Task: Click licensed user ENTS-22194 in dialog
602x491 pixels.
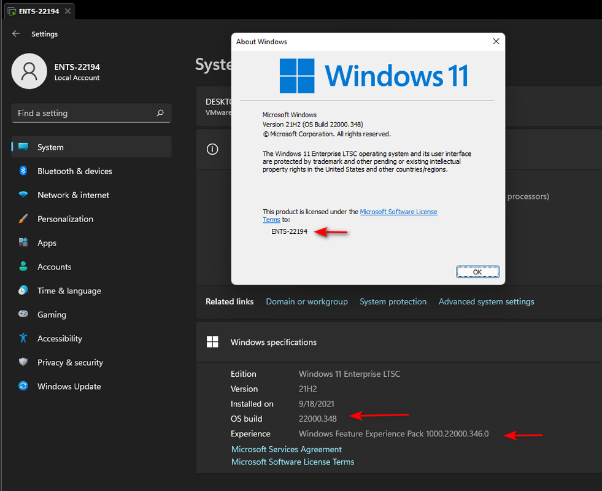Action: [x=289, y=231]
